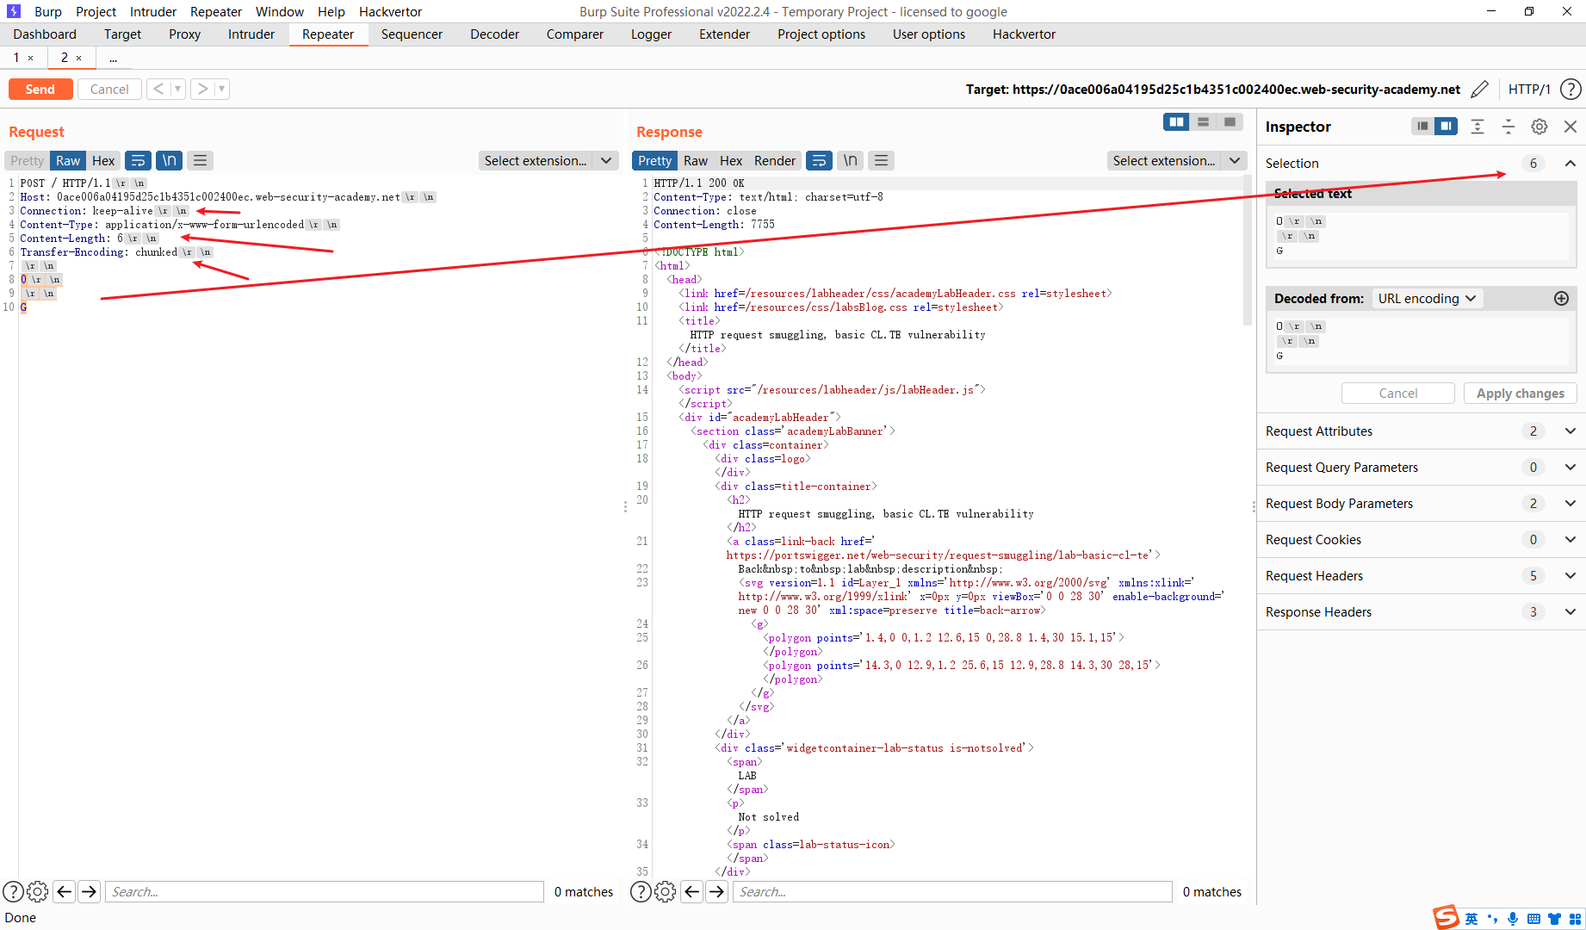Click Apply changes in the Inspector

(1520, 393)
